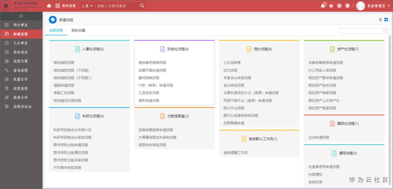Click the institute logo at top left
This screenshot has width=393, height=189.
(x=6, y=6)
